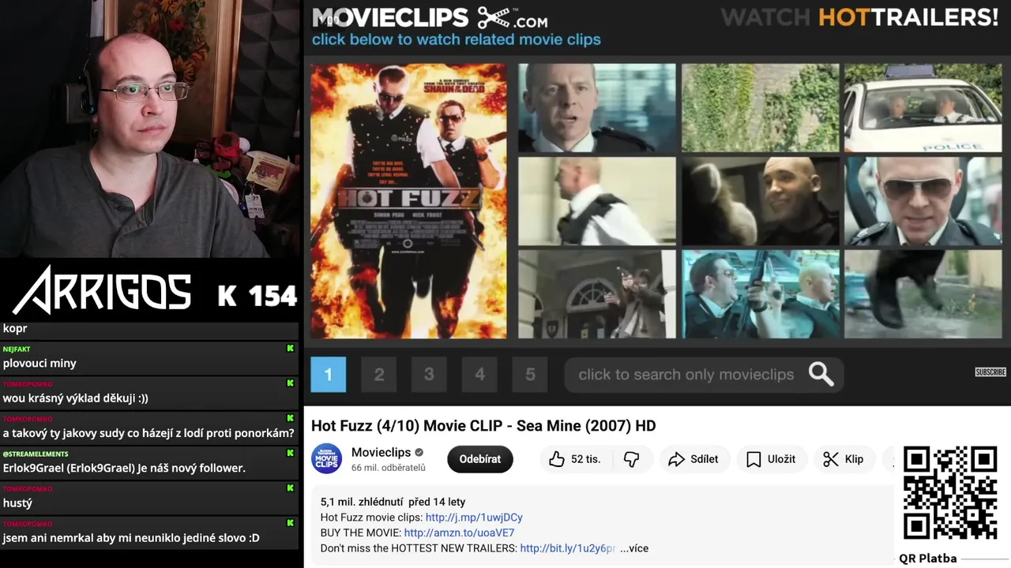
Task: Click the clip thumbnail of officer's face close-up
Action: (597, 107)
